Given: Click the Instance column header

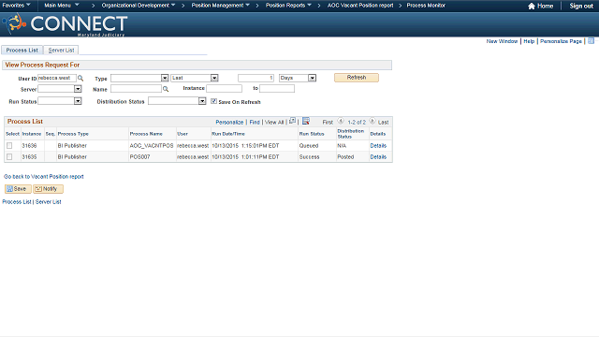Looking at the screenshot, I should click(x=31, y=134).
